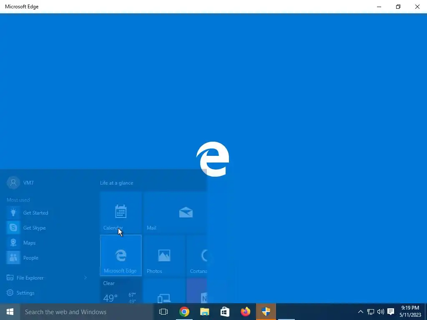Close the Microsoft Edge window
The width and height of the screenshot is (427, 320).
[x=417, y=7]
